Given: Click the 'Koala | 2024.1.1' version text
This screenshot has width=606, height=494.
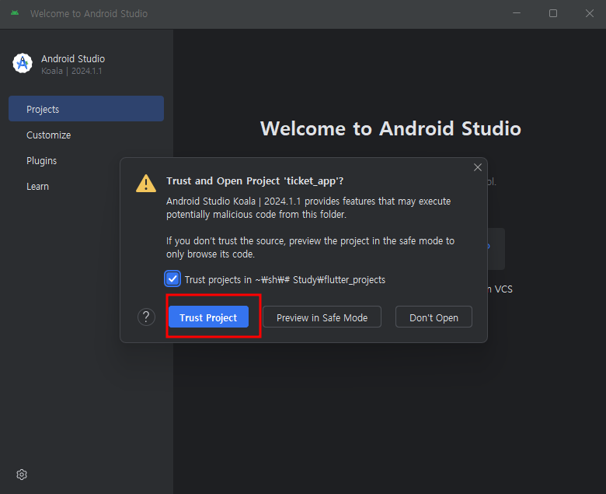Looking at the screenshot, I should pos(71,71).
